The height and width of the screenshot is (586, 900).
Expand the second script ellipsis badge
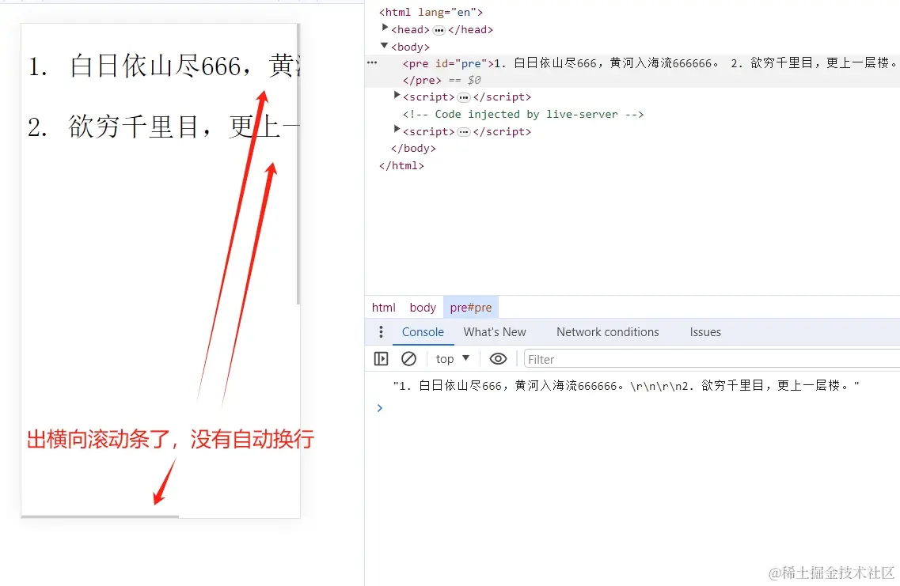[x=464, y=132]
